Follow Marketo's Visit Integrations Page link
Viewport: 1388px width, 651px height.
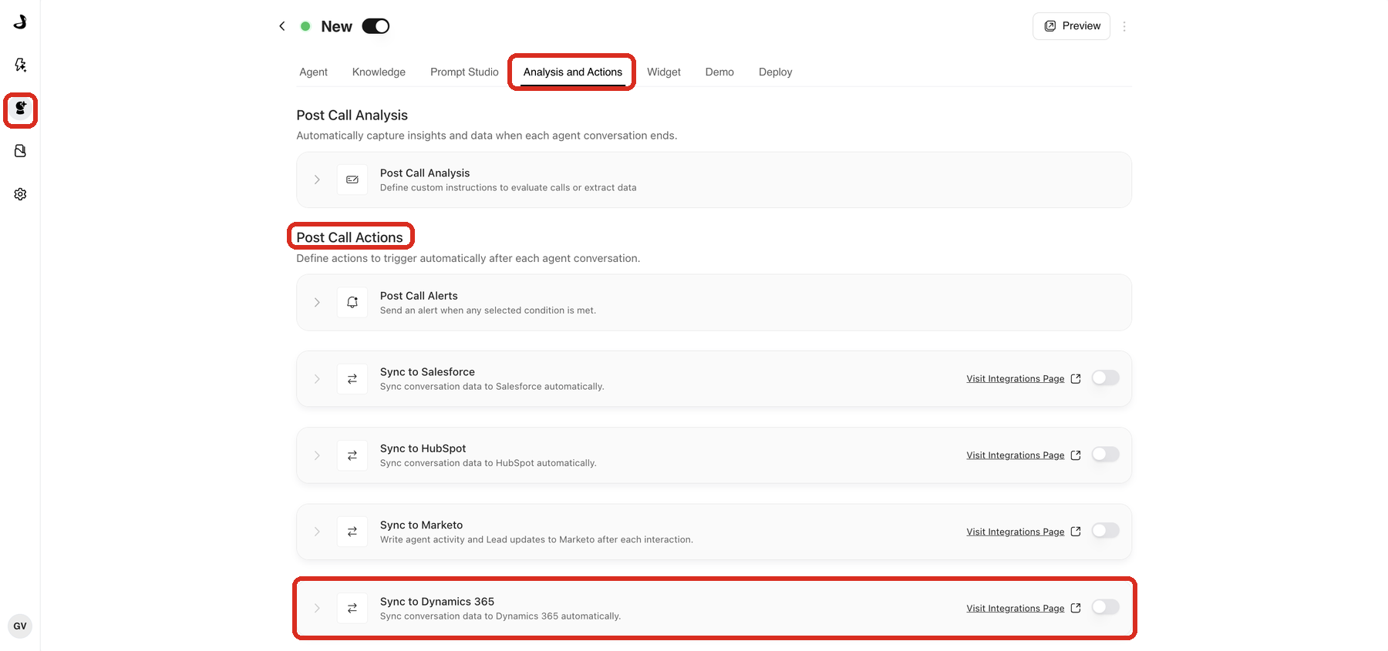click(1023, 532)
